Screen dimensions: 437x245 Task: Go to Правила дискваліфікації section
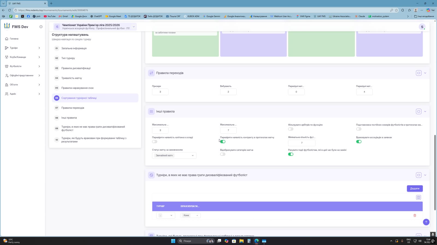click(x=95, y=68)
